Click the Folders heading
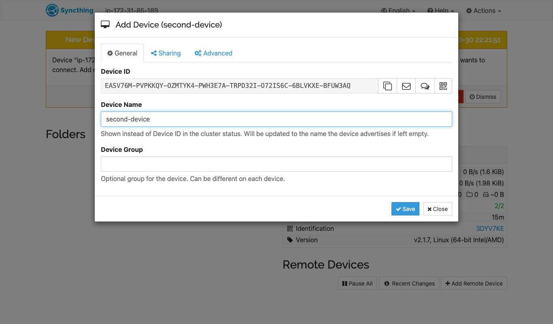Image resolution: width=553 pixels, height=324 pixels. click(x=66, y=134)
